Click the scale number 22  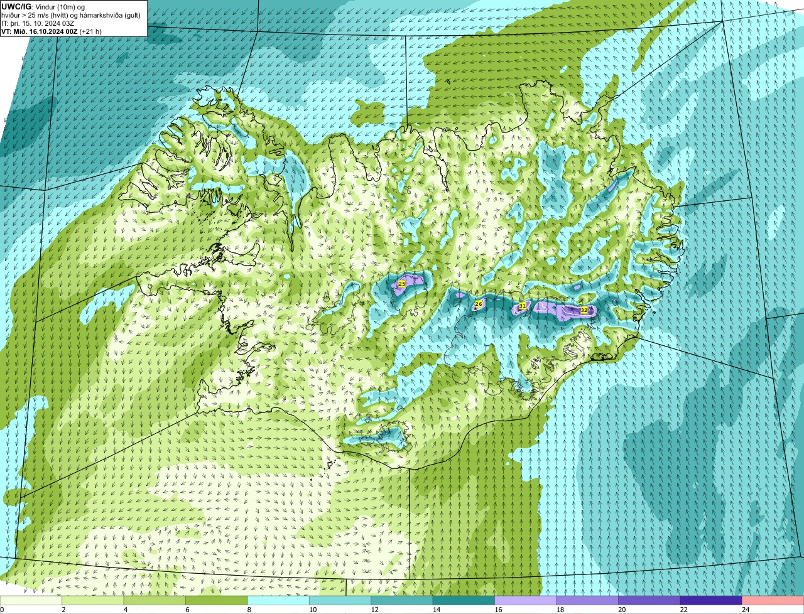point(683,610)
